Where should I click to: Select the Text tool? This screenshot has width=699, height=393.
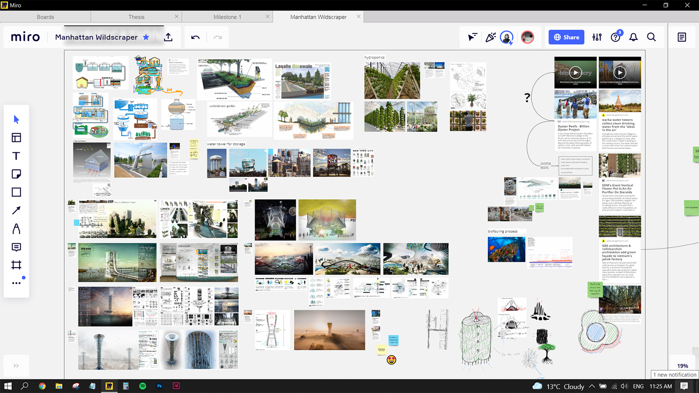pyautogui.click(x=16, y=155)
